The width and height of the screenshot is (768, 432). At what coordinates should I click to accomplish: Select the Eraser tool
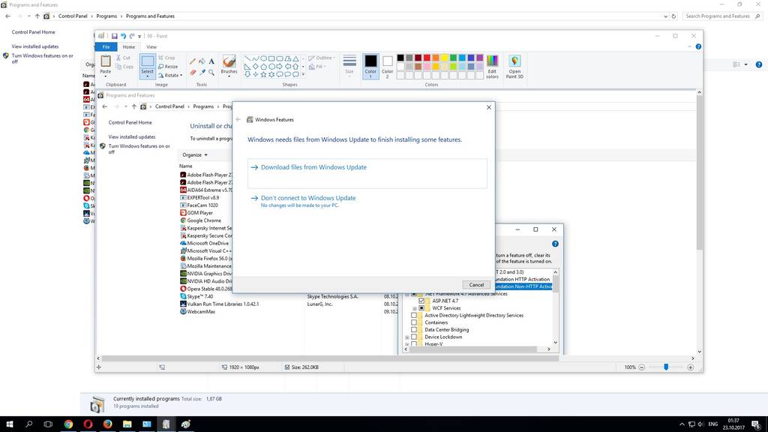pyautogui.click(x=193, y=73)
